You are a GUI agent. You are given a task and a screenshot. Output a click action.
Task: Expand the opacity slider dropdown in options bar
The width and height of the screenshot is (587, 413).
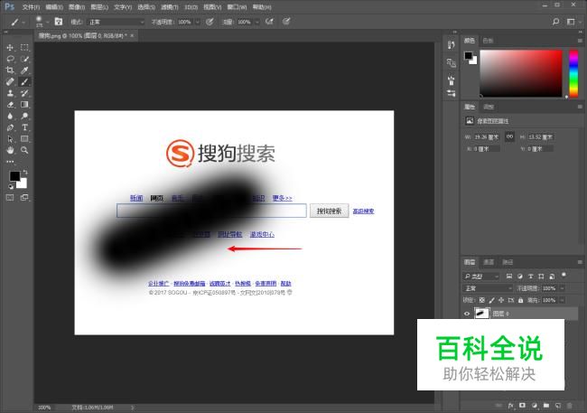tap(197, 22)
